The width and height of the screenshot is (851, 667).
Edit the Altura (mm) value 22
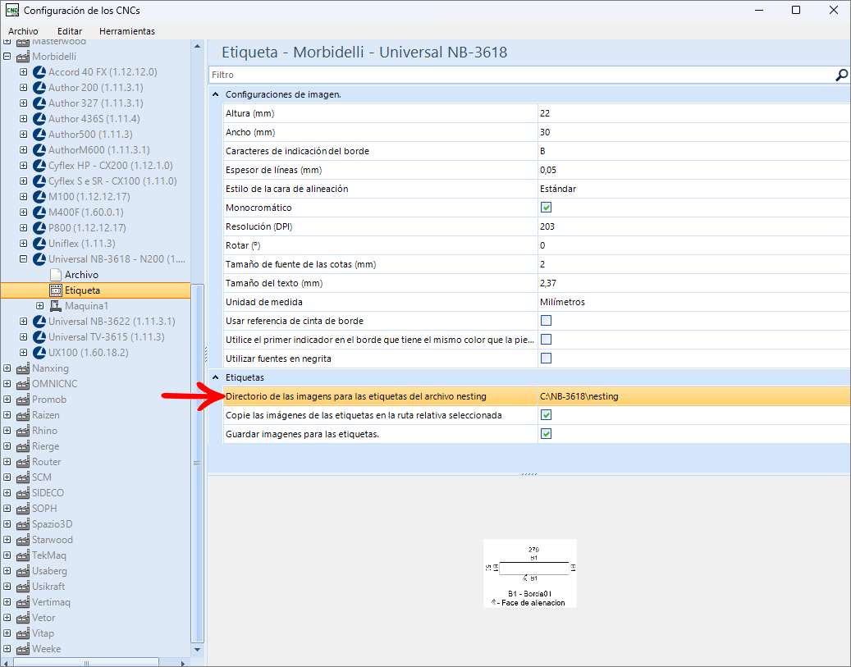click(x=693, y=113)
